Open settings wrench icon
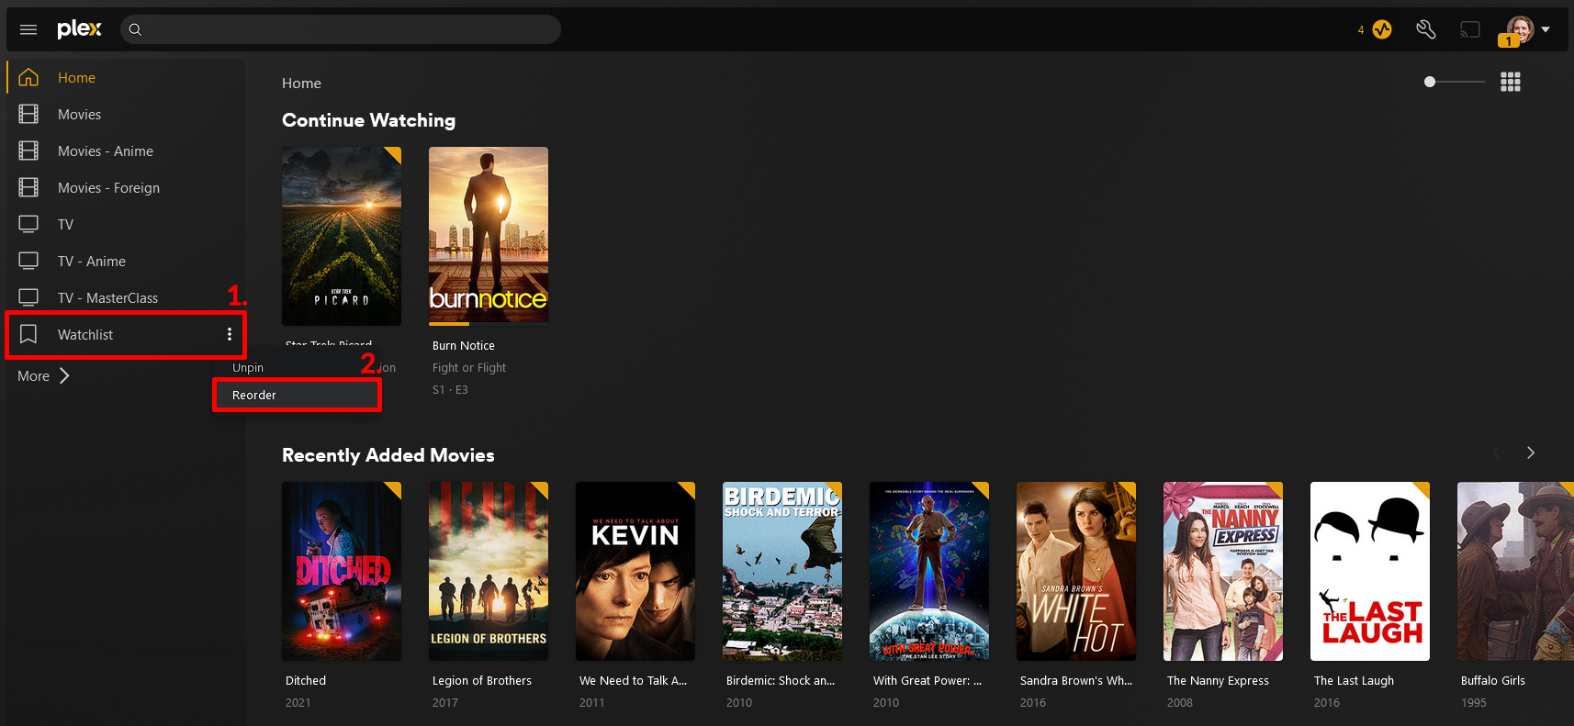Screen dimensions: 1574x726 (x=1425, y=29)
